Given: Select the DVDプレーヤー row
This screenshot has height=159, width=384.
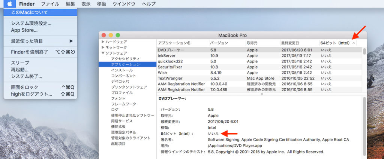Looking at the screenshot, I should point(259,50).
